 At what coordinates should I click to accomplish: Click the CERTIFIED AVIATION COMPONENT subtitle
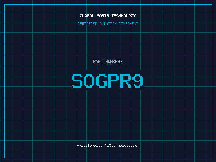tap(108, 24)
